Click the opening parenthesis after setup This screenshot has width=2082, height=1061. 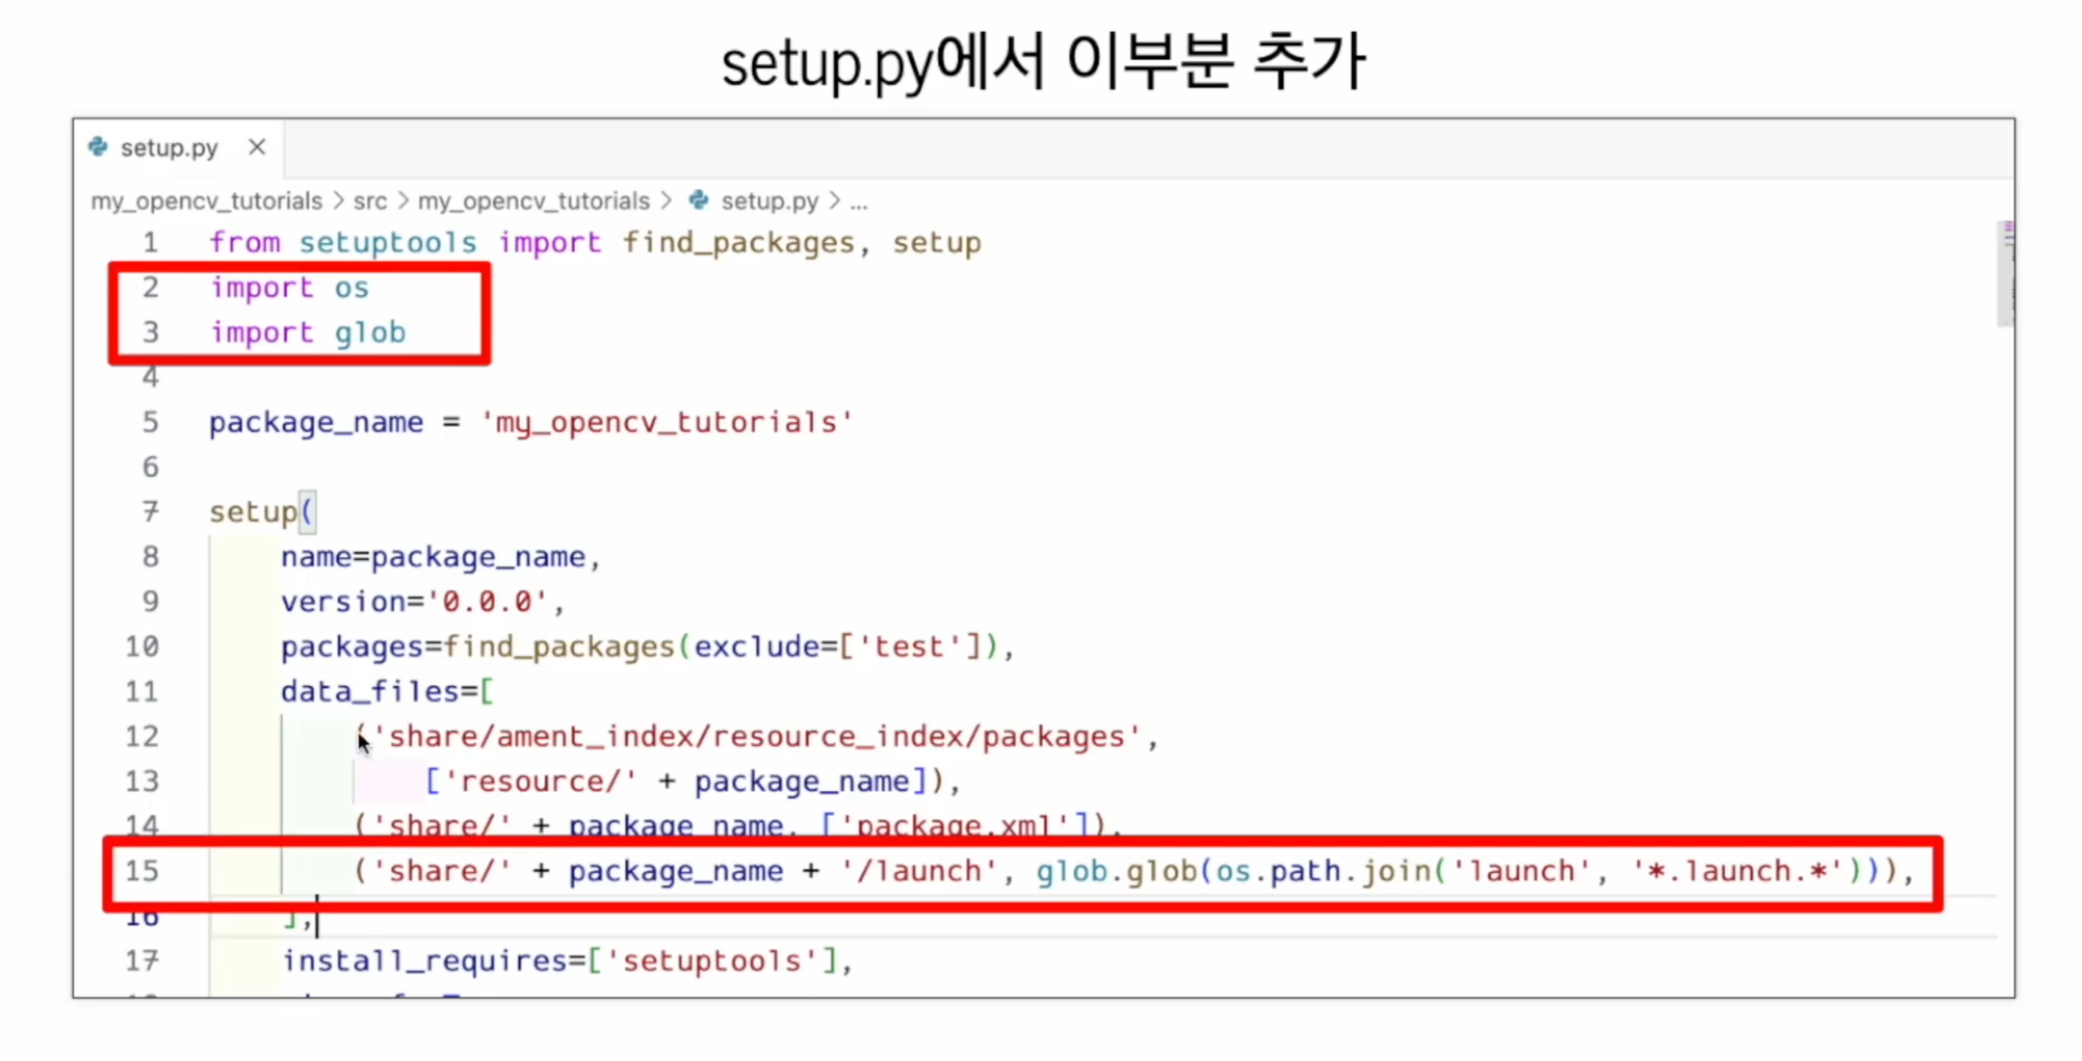307,512
